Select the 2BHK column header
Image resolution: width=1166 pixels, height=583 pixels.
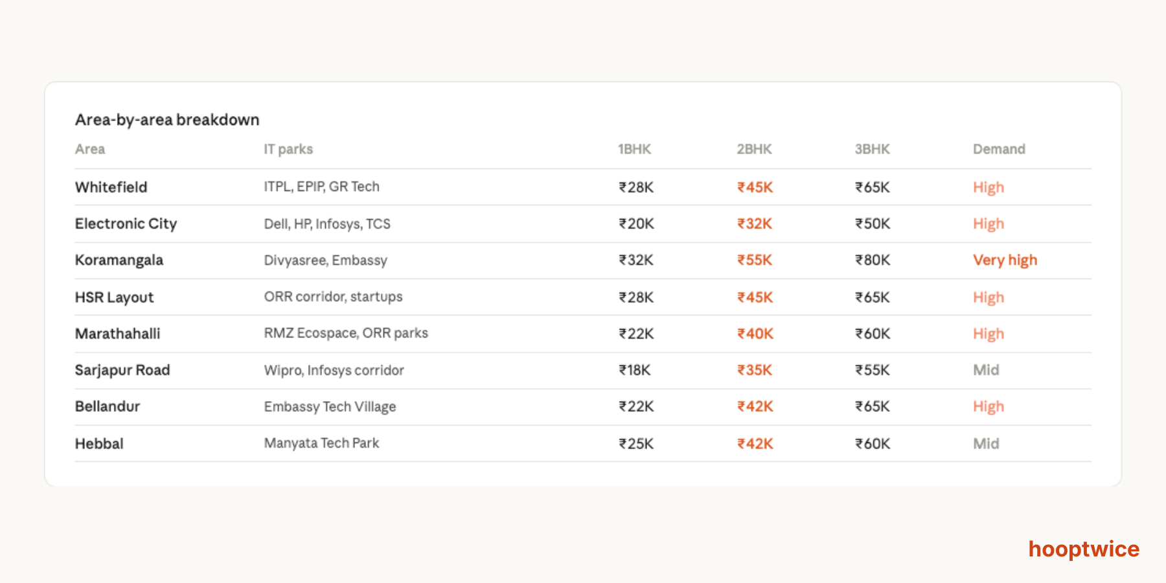753,149
